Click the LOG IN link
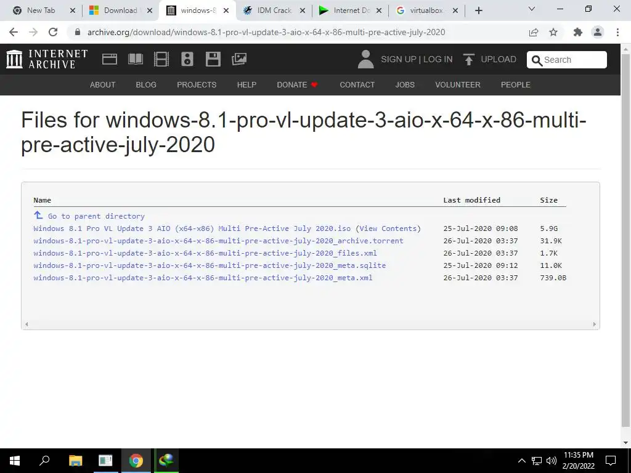 coord(438,59)
